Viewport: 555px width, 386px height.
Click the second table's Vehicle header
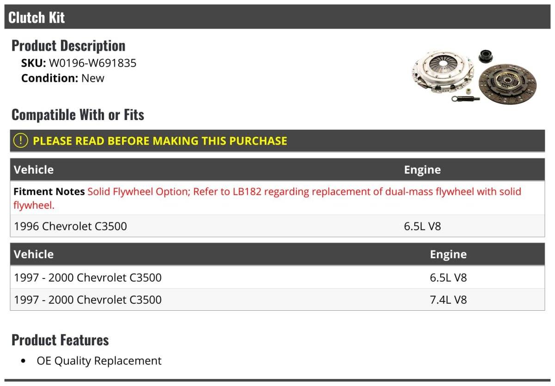click(34, 254)
